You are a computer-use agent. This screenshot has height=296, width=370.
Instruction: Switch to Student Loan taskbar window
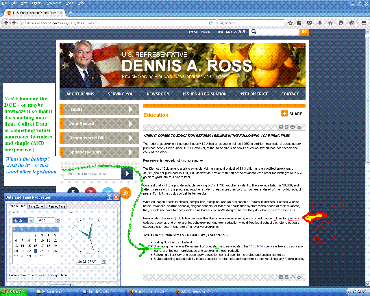(149, 292)
